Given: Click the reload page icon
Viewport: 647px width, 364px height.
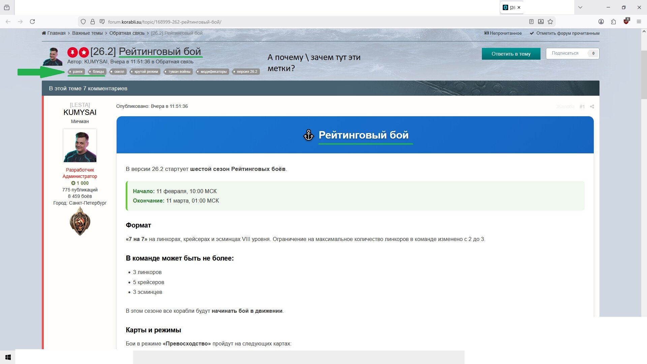Looking at the screenshot, I should click(32, 22).
